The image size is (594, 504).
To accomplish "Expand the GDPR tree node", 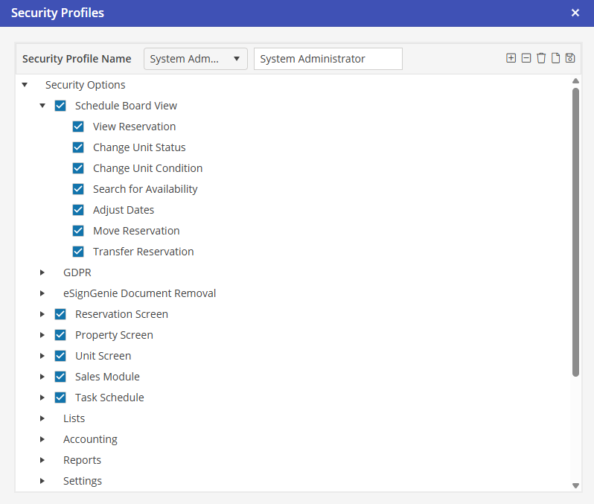I will pyautogui.click(x=42, y=272).
